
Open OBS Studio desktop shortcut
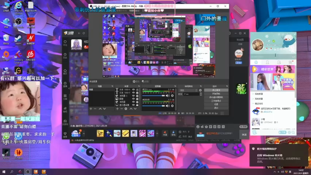click(x=18, y=23)
